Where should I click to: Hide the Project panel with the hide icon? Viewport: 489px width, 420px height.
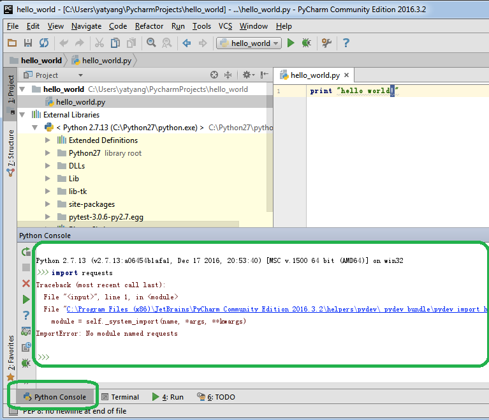(264, 75)
